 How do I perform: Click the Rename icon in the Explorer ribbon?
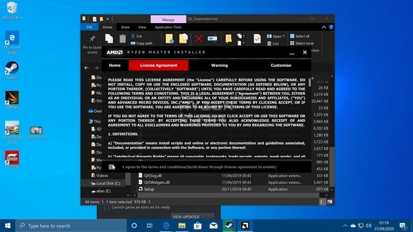(212, 39)
